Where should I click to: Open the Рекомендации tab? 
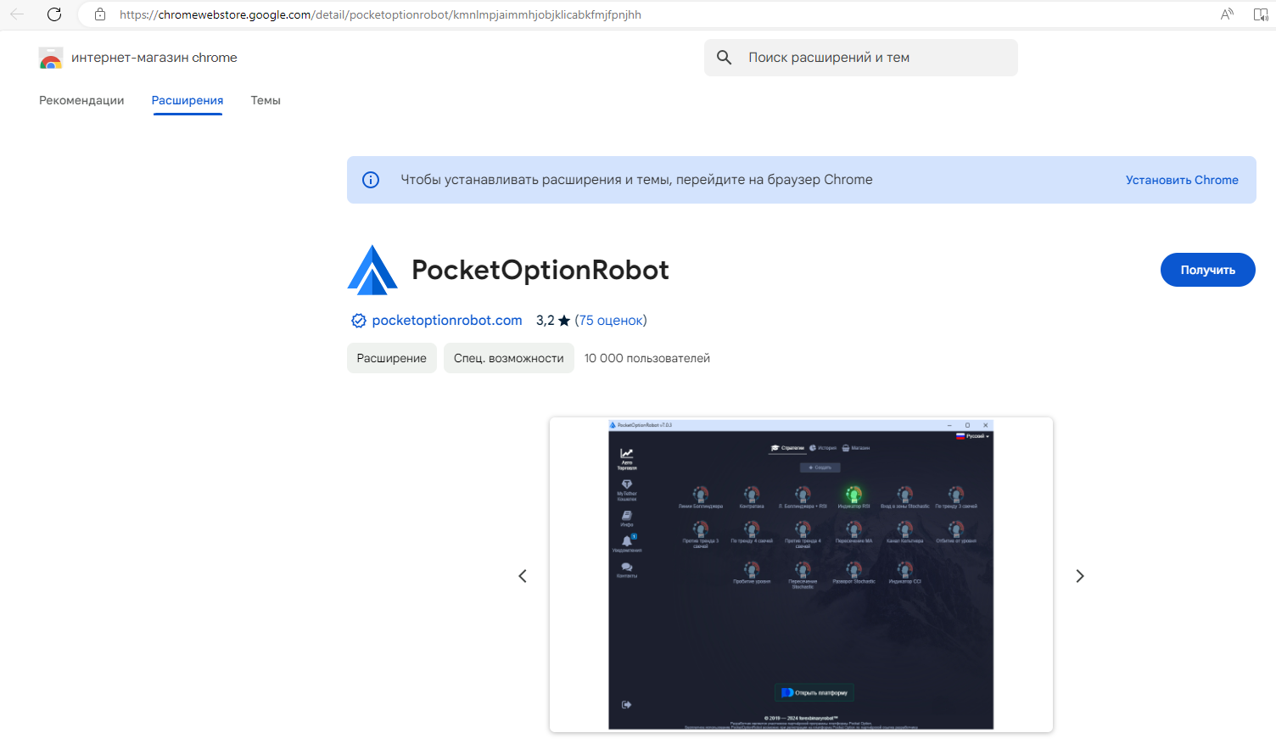[x=81, y=100]
